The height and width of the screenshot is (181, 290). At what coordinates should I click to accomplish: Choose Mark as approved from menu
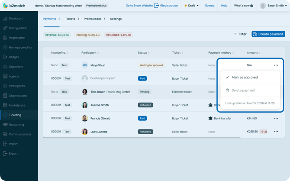click(x=245, y=78)
